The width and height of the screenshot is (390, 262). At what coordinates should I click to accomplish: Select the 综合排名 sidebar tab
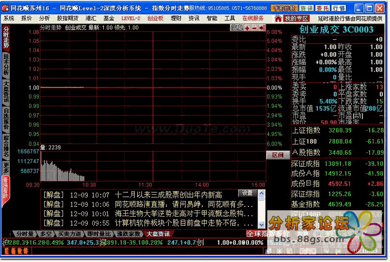coord(6,146)
